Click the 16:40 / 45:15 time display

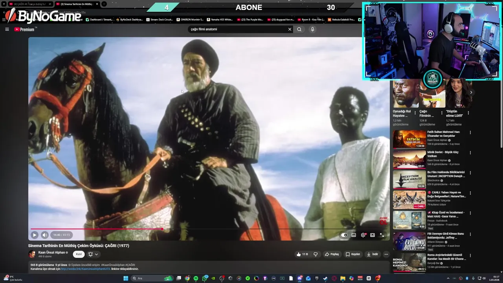(61, 235)
